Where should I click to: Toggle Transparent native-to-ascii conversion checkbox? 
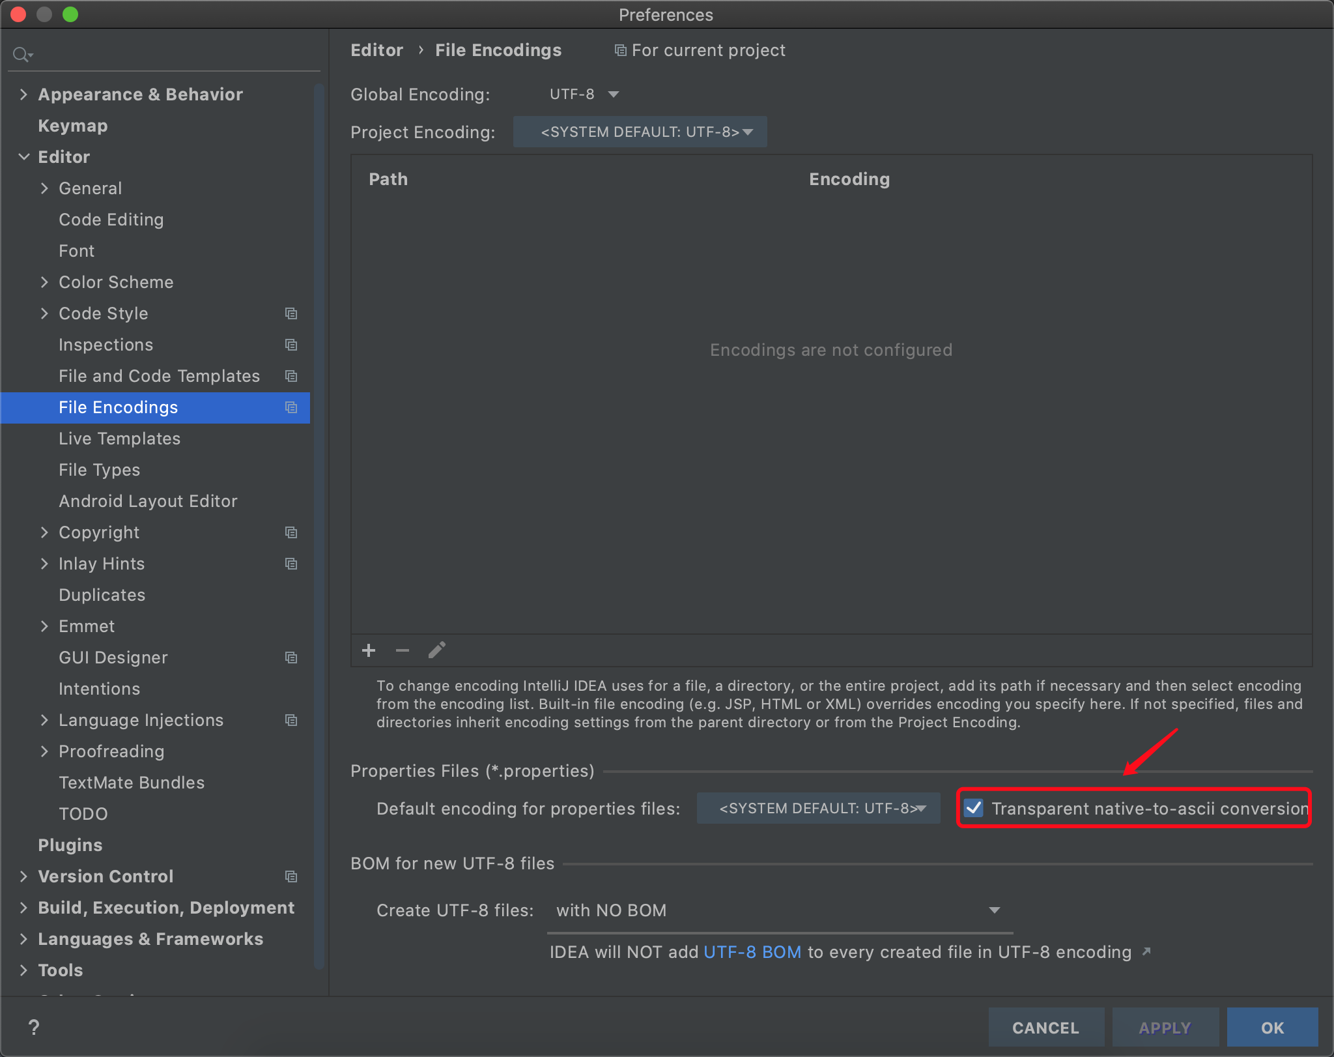pos(974,808)
